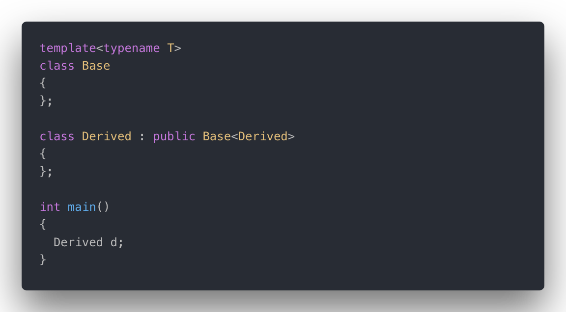Click the 'Derived' type inside main body

78,242
